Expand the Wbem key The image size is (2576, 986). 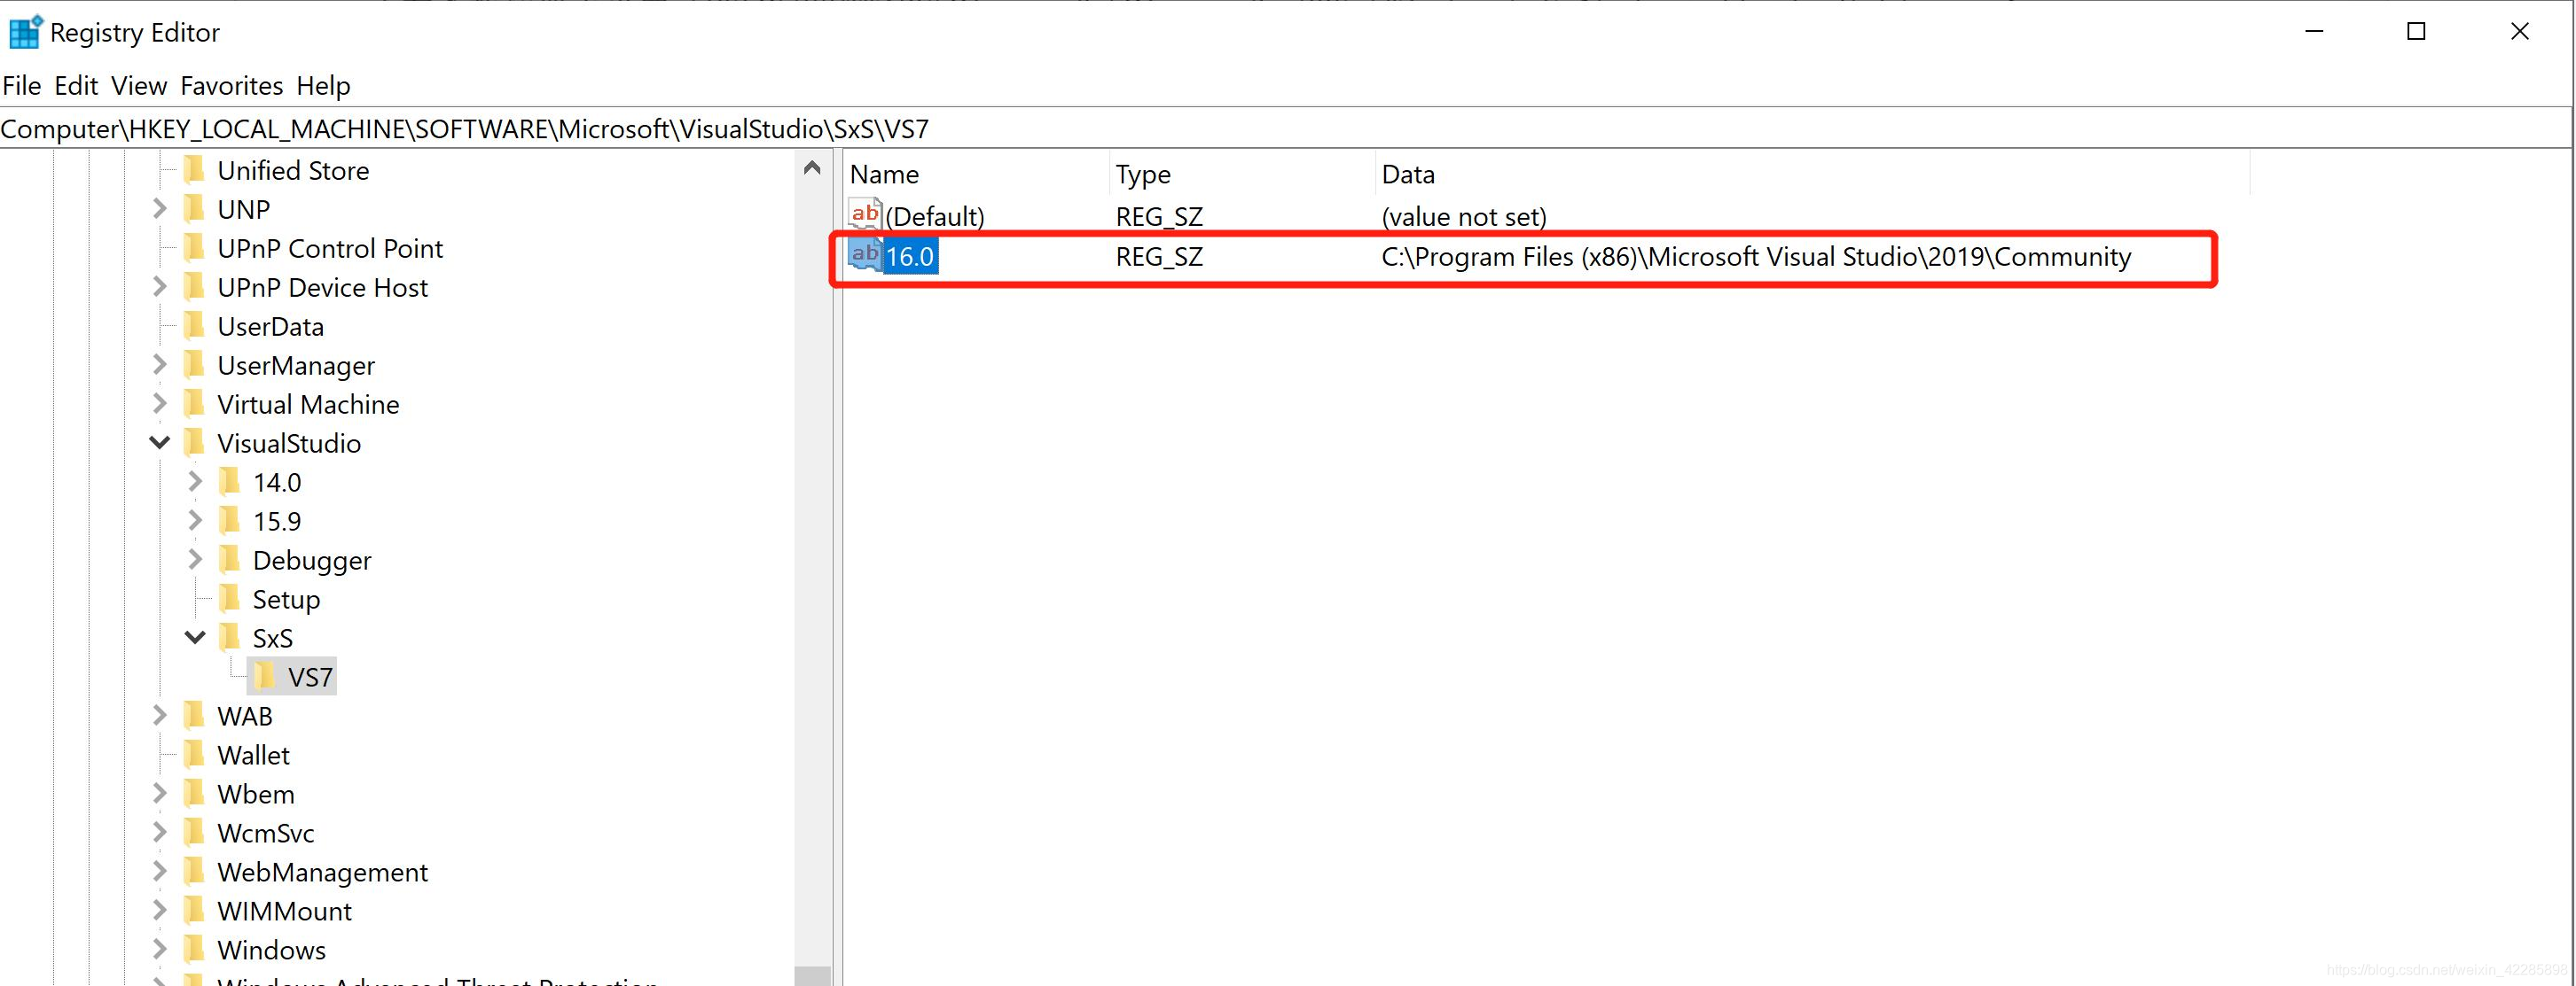click(159, 793)
